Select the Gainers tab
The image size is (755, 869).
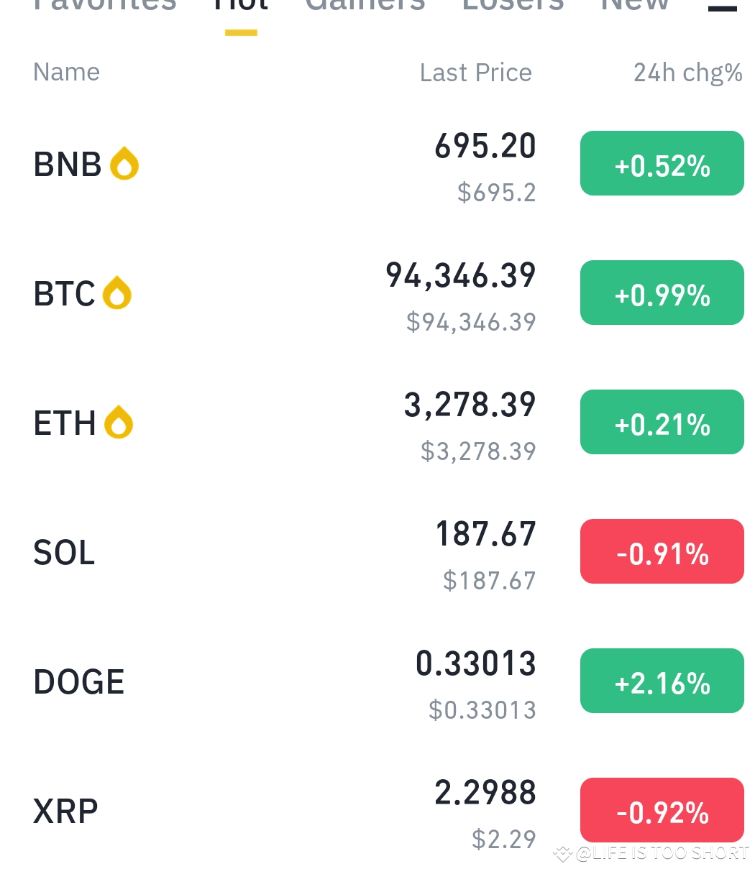(x=365, y=6)
